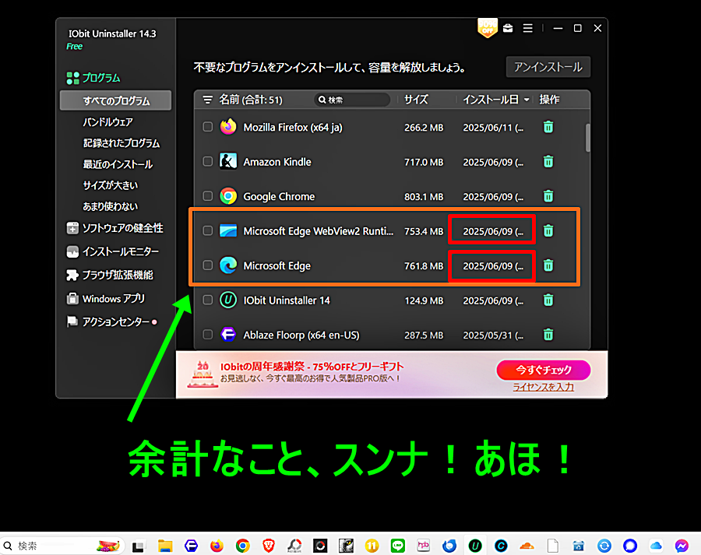
Task: Open サイズが大きい program list
Action: pyautogui.click(x=110, y=185)
